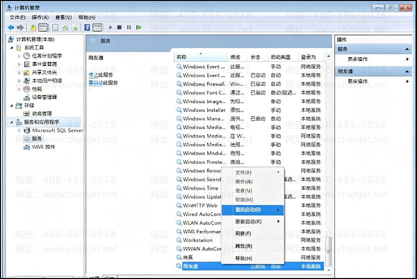Click the gear icon beside Workstation service
This screenshot has width=417, height=279.
click(x=179, y=240)
